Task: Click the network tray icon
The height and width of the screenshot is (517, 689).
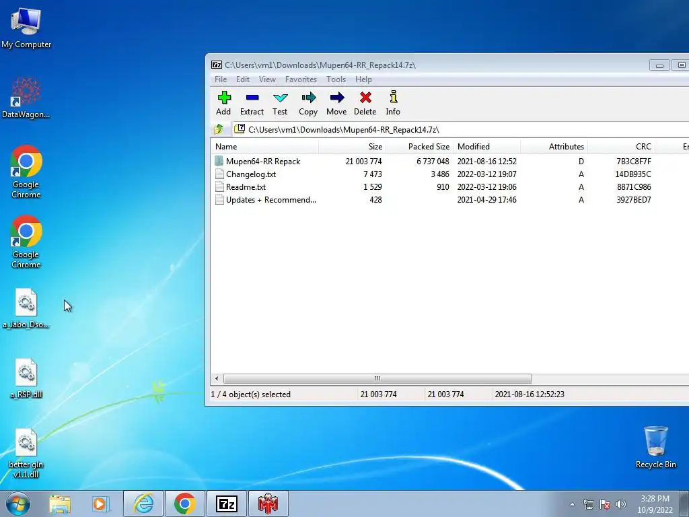Action: point(588,504)
